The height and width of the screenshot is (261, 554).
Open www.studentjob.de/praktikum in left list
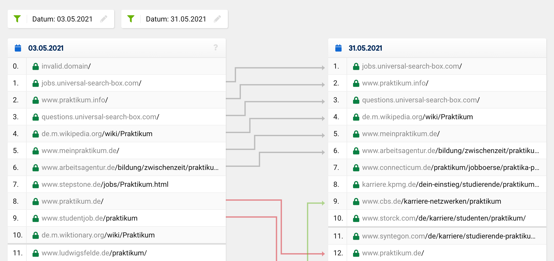pos(89,218)
